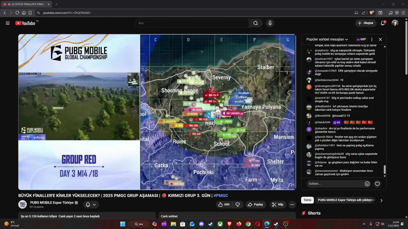Open the sidebar panel icon in the toolbar
The image size is (408, 229).
(x=380, y=13)
